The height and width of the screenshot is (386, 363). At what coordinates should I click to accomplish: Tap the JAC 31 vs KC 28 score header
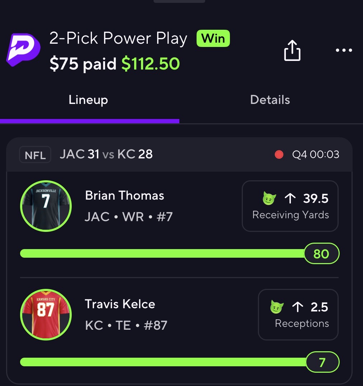[x=106, y=154]
